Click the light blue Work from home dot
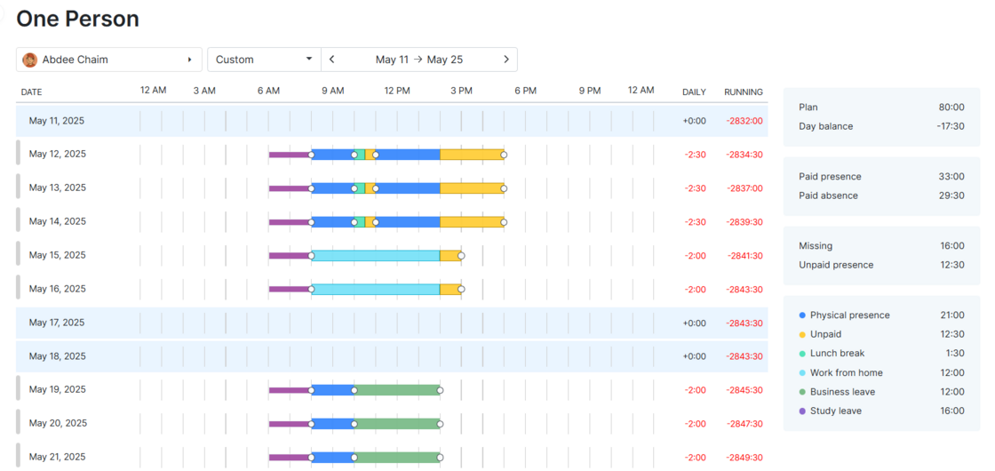This screenshot has width=995, height=471. [x=802, y=373]
